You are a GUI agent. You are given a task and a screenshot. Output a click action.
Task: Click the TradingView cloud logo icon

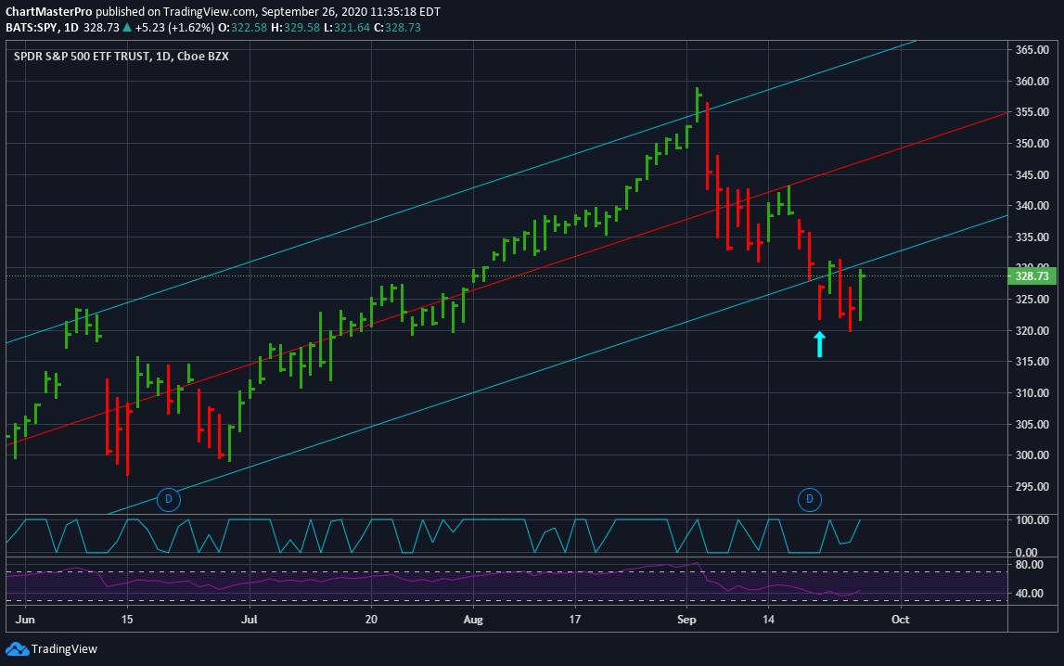tap(17, 649)
